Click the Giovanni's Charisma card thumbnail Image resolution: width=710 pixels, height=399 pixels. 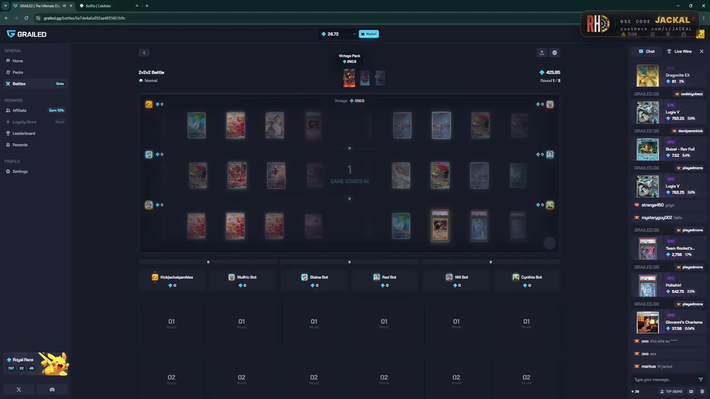[647, 323]
